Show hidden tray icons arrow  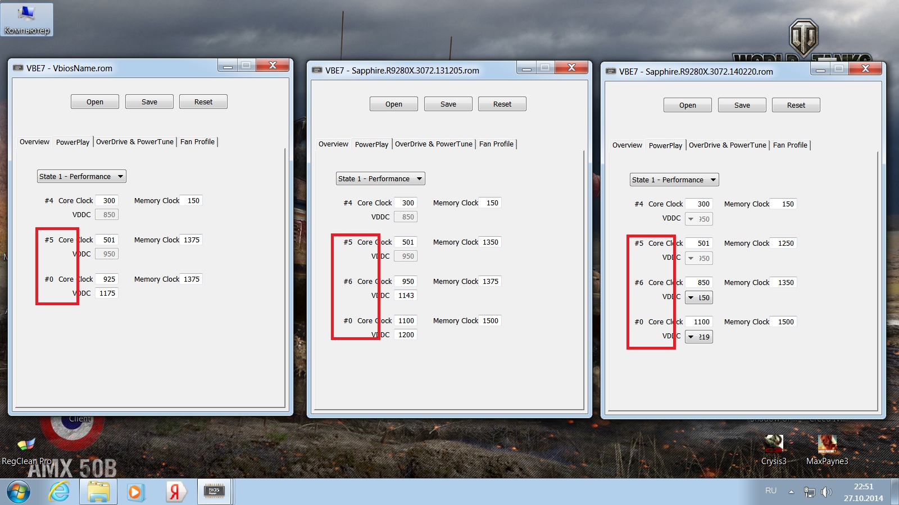pos(791,492)
